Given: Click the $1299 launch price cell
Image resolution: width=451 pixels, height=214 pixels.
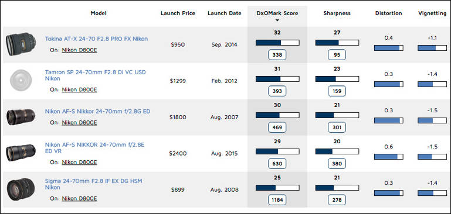Looking at the screenshot, I should tap(178, 81).
